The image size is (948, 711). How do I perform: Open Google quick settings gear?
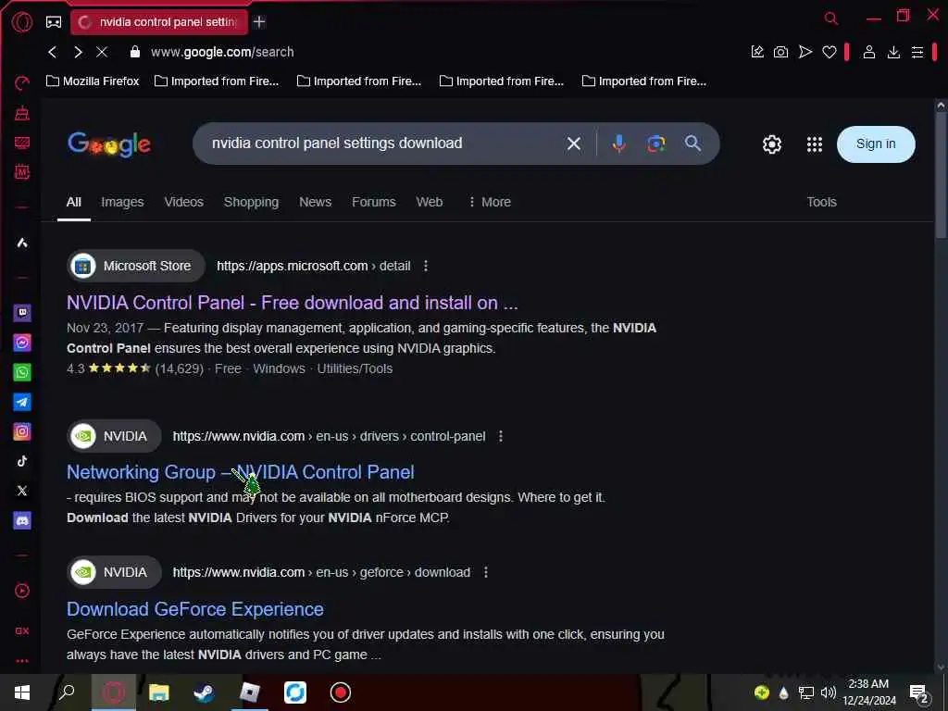coord(771,144)
